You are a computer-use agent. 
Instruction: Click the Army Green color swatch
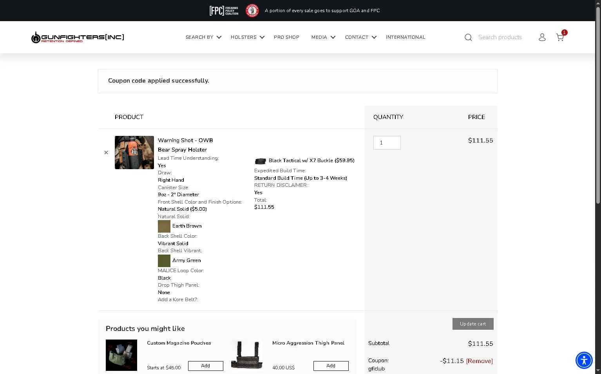[x=164, y=261]
